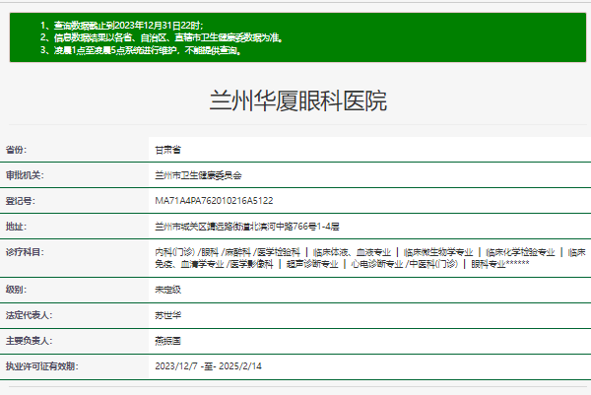Click notice line 1 about 2023年12月31日22时
This screenshot has width=591, height=395.
pos(122,26)
